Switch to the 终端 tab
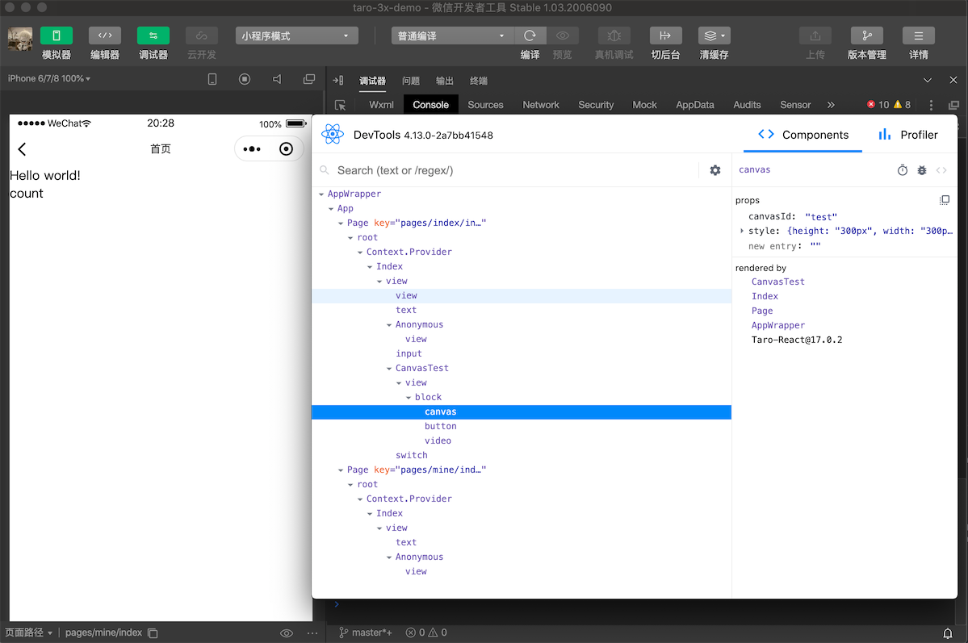968x643 pixels. coord(479,81)
